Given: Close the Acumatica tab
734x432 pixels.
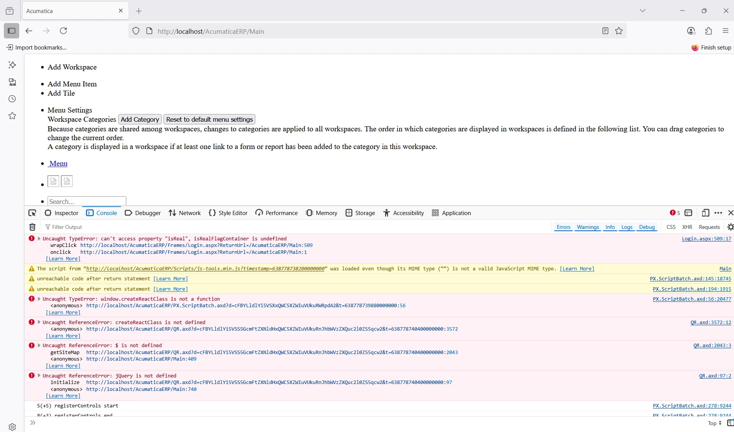Looking at the screenshot, I should (x=121, y=11).
